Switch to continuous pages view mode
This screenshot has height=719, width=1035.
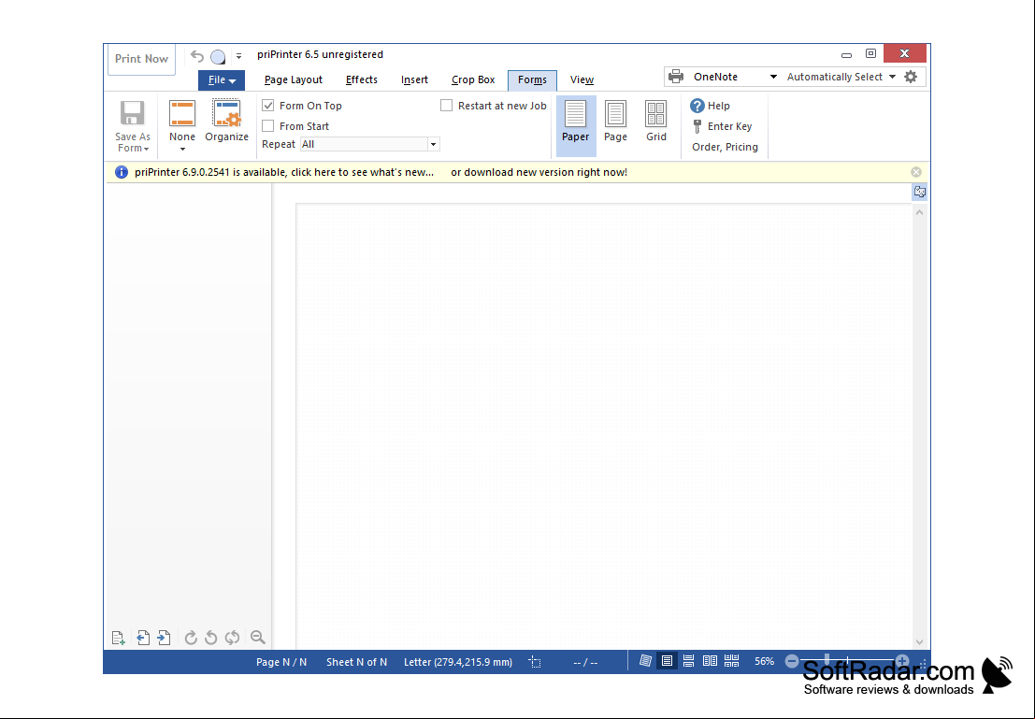[x=688, y=661]
